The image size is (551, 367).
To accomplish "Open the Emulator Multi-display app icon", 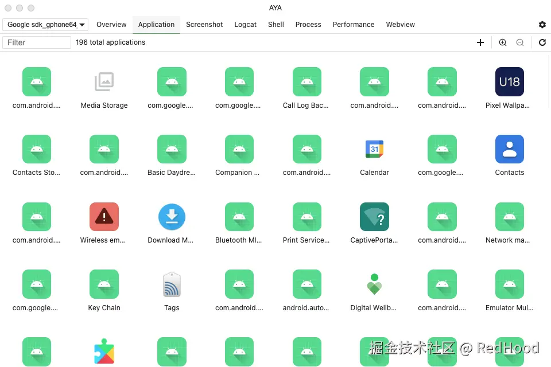I will coord(509,284).
